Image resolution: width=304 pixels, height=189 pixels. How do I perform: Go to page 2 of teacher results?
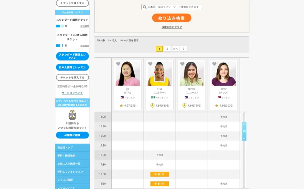click(167, 49)
